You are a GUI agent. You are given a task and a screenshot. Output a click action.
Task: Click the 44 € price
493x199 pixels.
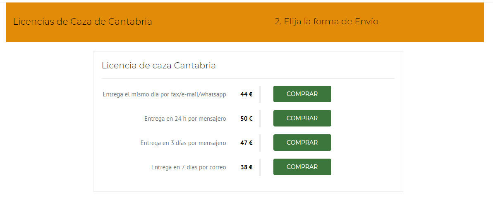pyautogui.click(x=246, y=94)
